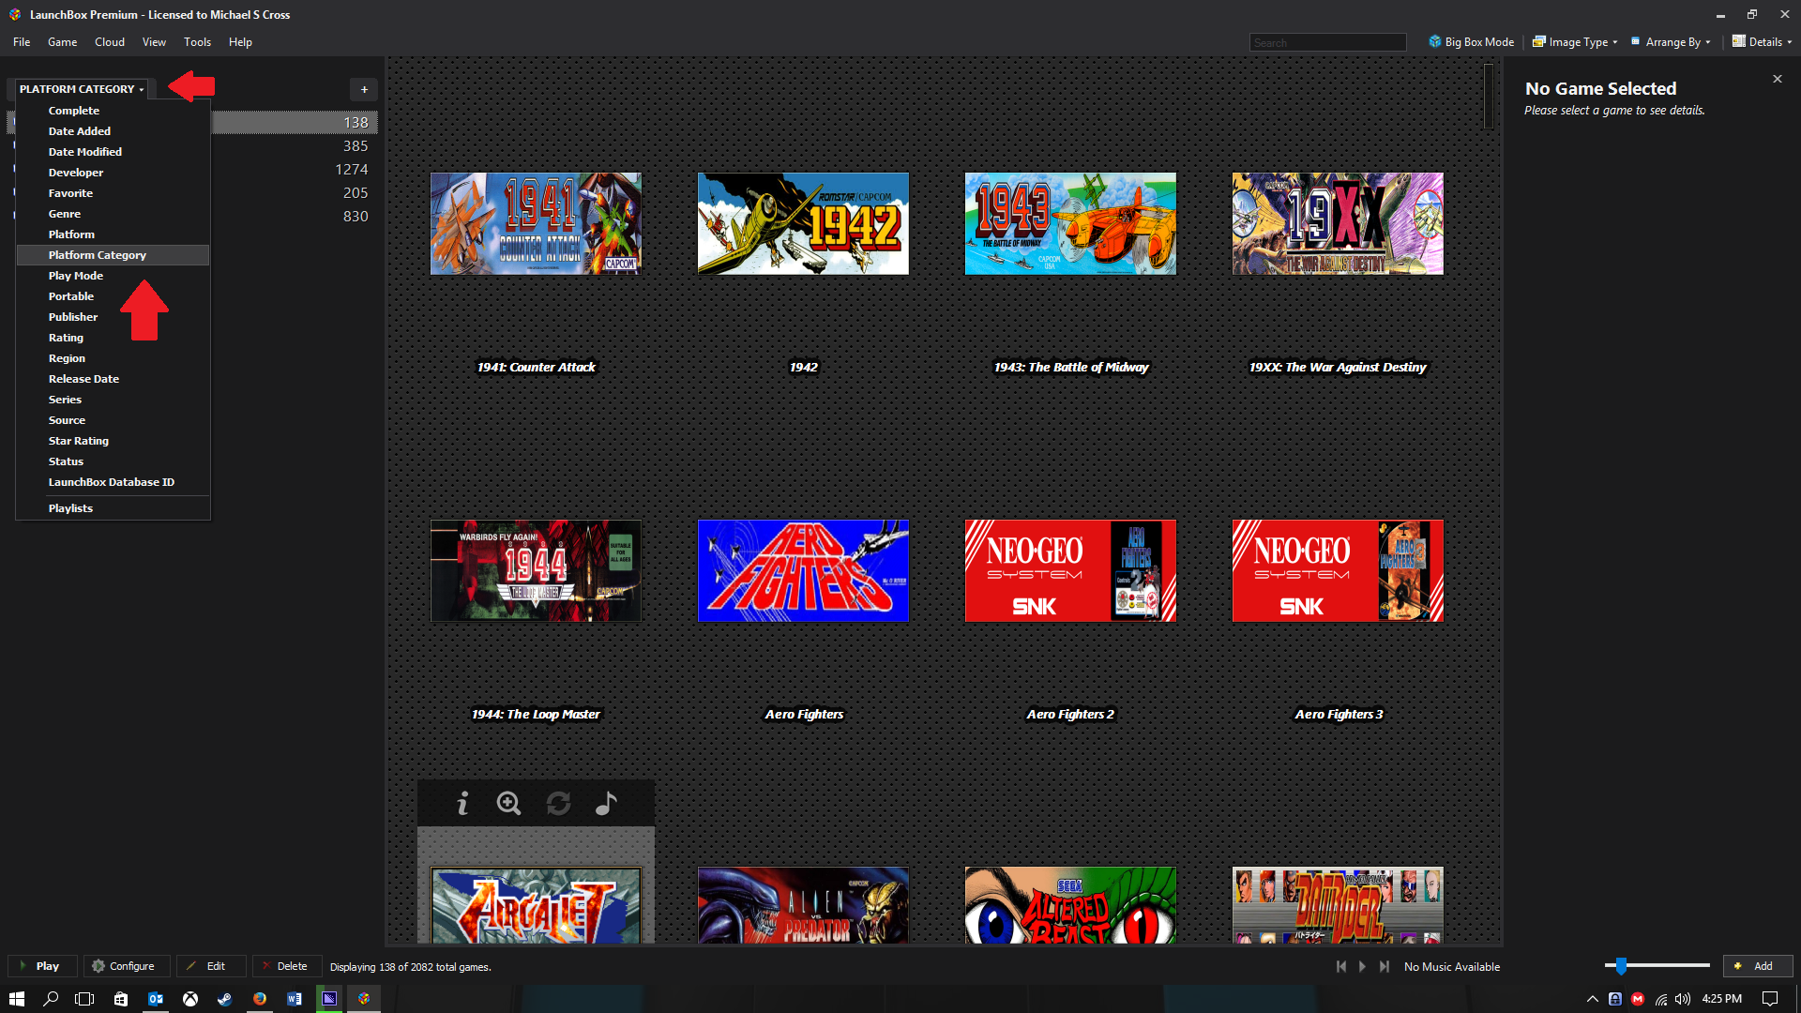Viewport: 1801px width, 1013px height.
Task: Open the File menu
Action: [x=22, y=42]
